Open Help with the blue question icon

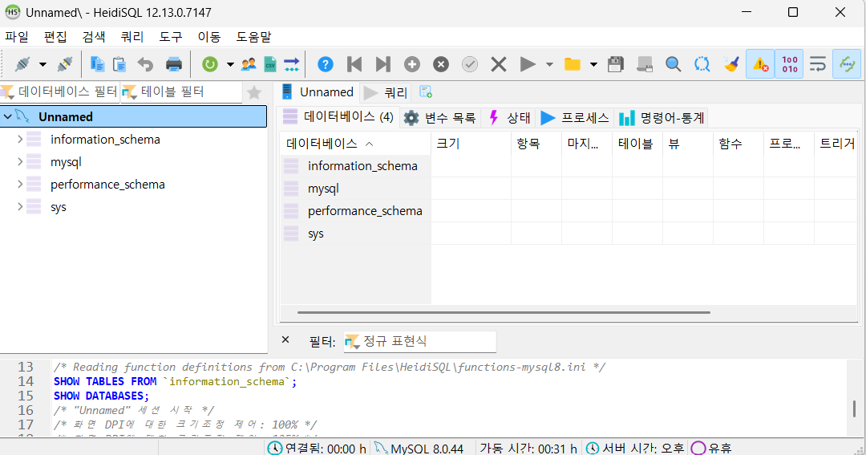326,64
